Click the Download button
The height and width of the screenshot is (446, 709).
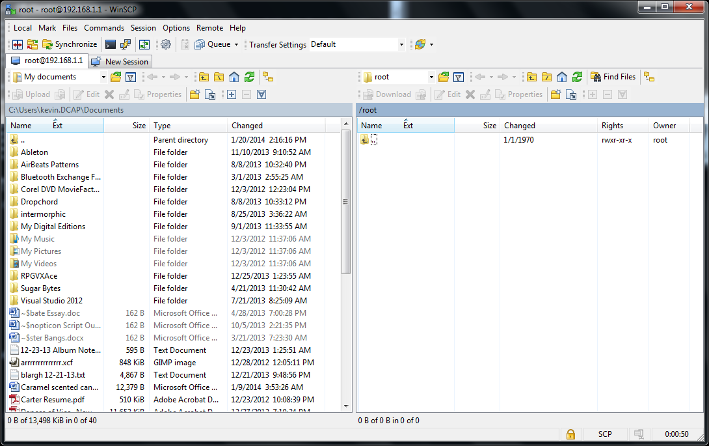pos(388,94)
